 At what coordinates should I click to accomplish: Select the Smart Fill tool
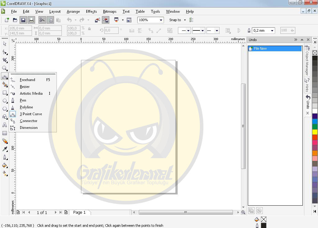[x=5, y=84]
